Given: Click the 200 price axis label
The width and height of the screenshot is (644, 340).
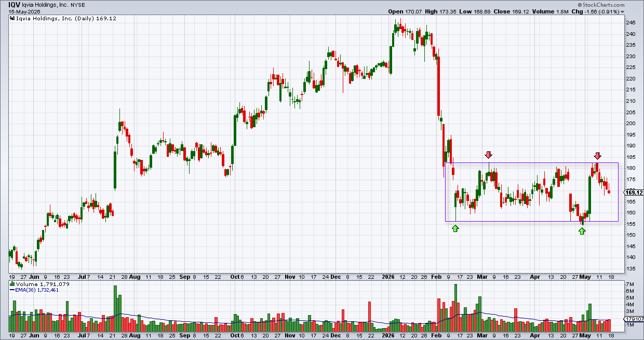Looking at the screenshot, I should [629, 124].
